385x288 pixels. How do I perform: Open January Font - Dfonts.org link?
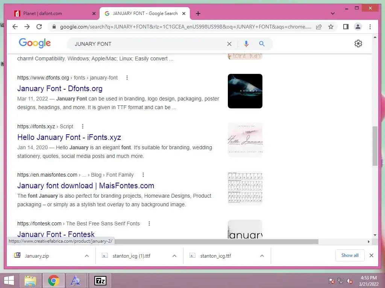[x=60, y=88]
